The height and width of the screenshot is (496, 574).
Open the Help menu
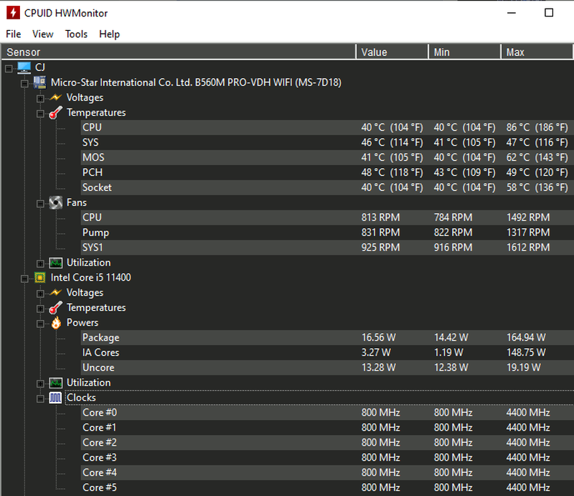[110, 34]
